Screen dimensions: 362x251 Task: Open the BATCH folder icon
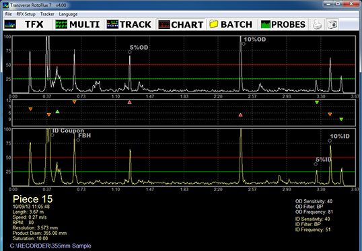(x=214, y=24)
